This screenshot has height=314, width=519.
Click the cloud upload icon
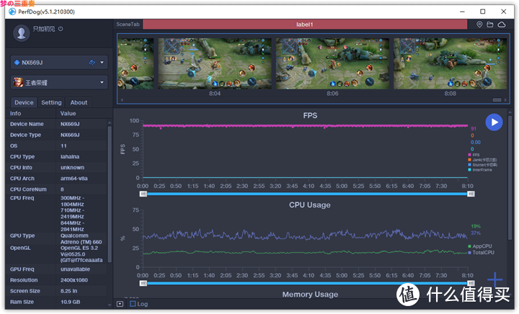(502, 24)
